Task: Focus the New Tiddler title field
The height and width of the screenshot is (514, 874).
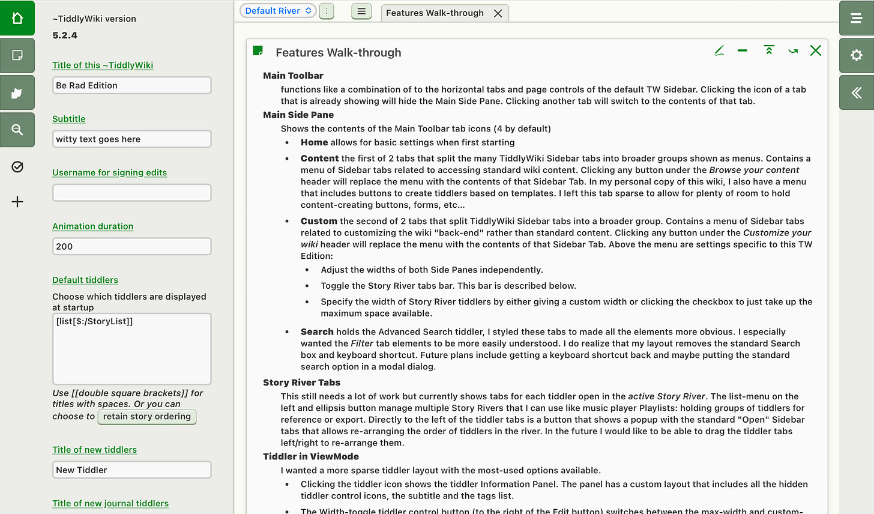Action: pyautogui.click(x=132, y=470)
